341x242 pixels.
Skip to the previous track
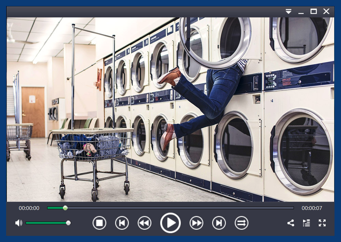[x=122, y=223]
